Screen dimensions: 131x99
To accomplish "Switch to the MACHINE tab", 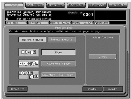I will click(118, 5).
